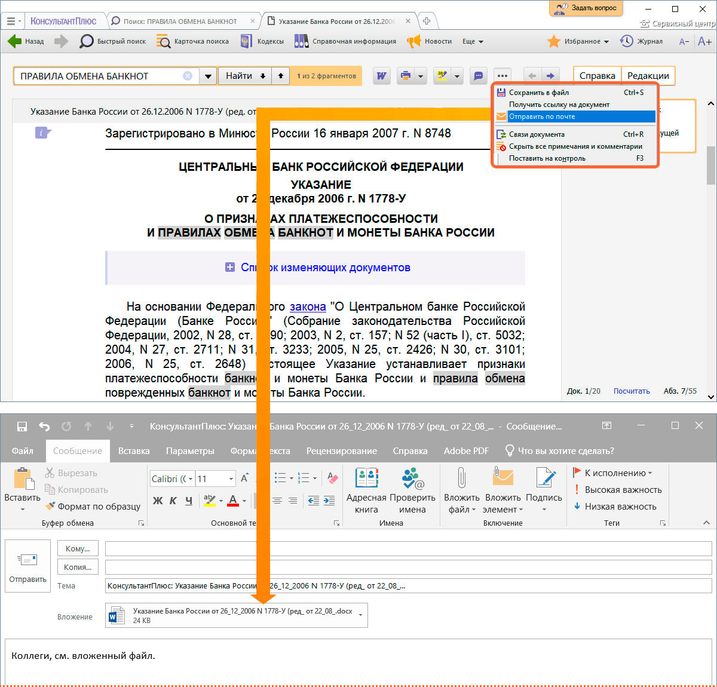Open the Кодексы section
The width and height of the screenshot is (717, 687).
pos(262,41)
